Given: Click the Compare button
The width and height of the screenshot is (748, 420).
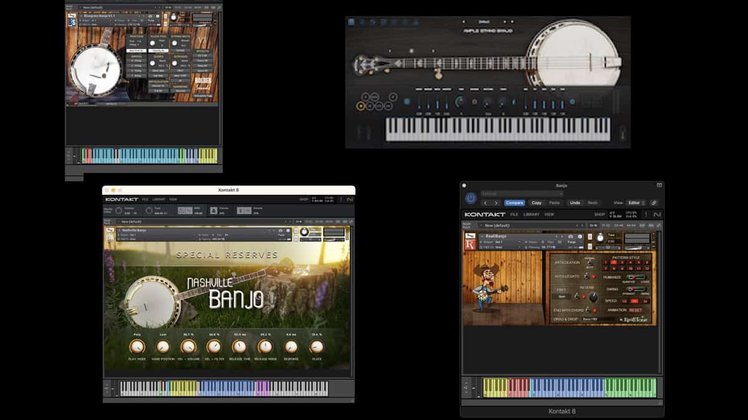Looking at the screenshot, I should point(515,203).
